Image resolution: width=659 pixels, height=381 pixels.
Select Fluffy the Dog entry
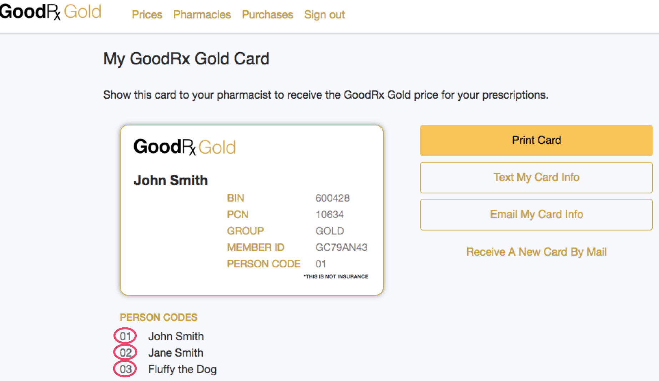pos(182,369)
